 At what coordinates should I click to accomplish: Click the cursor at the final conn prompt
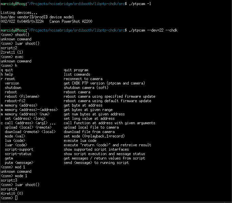[x=16, y=198]
